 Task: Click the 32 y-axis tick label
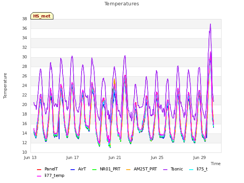tap(24, 47)
